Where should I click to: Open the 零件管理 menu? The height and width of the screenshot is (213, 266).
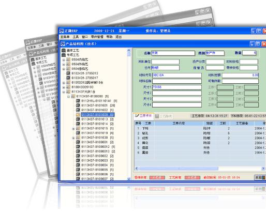pos(97,37)
